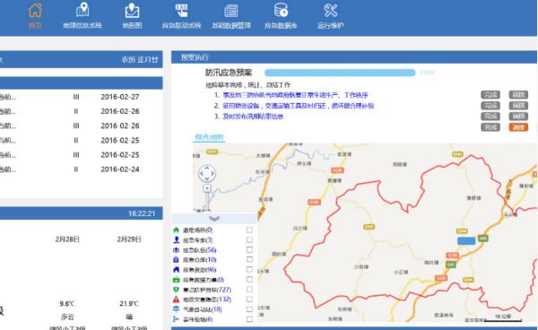The width and height of the screenshot is (538, 330).
Task: Click the orange button in plan panel
Action: (518, 127)
